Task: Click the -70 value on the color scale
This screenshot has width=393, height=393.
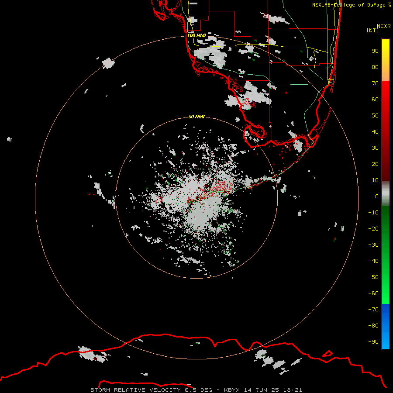Action: pos(373,310)
